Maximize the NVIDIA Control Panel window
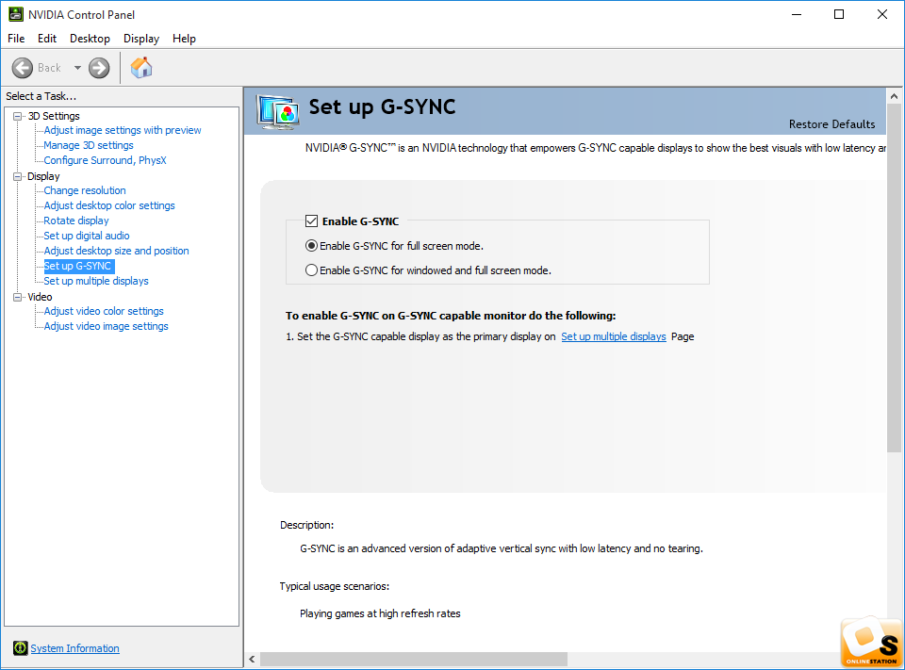Viewport: 905px width, 670px height. click(x=839, y=14)
